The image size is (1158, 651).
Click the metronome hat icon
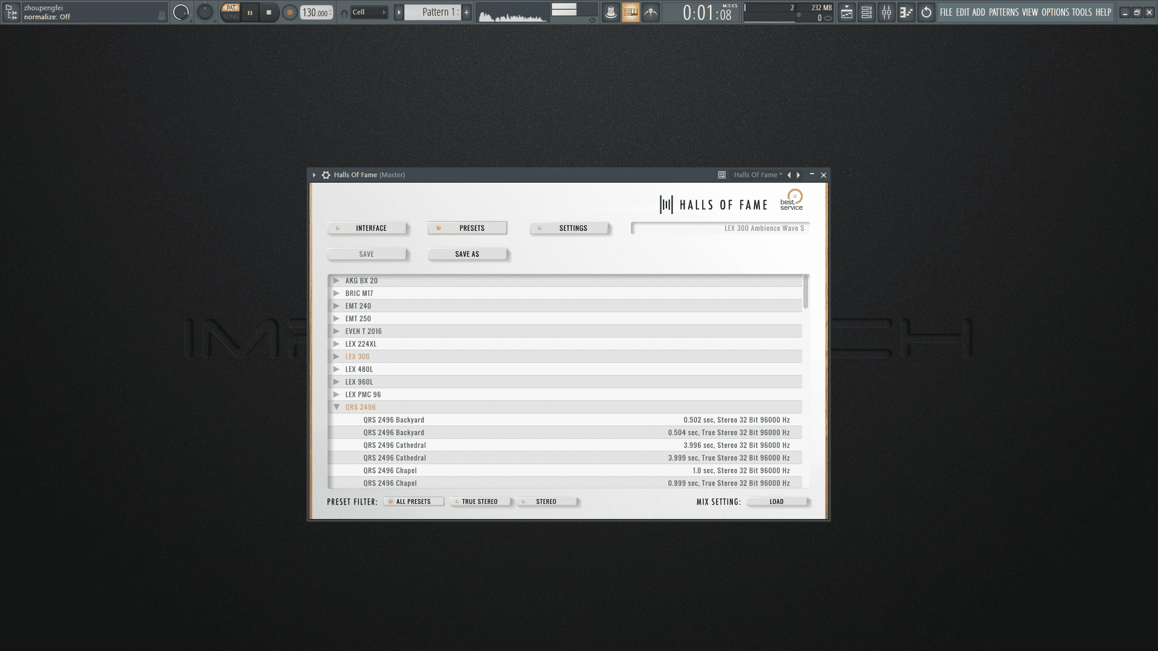[x=611, y=12]
